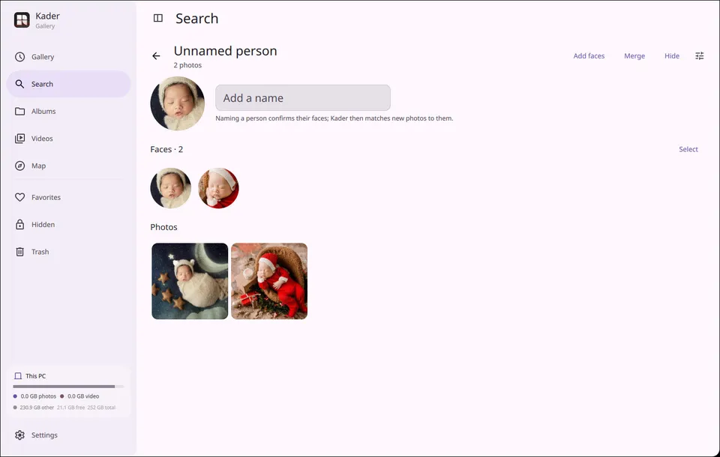This screenshot has width=720, height=457.
Task: Select the Map menu label
Action: (x=38, y=166)
